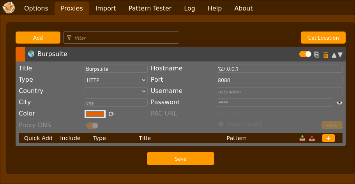The image size is (355, 184).
Task: Reset color with the refresh icon
Action: point(111,114)
